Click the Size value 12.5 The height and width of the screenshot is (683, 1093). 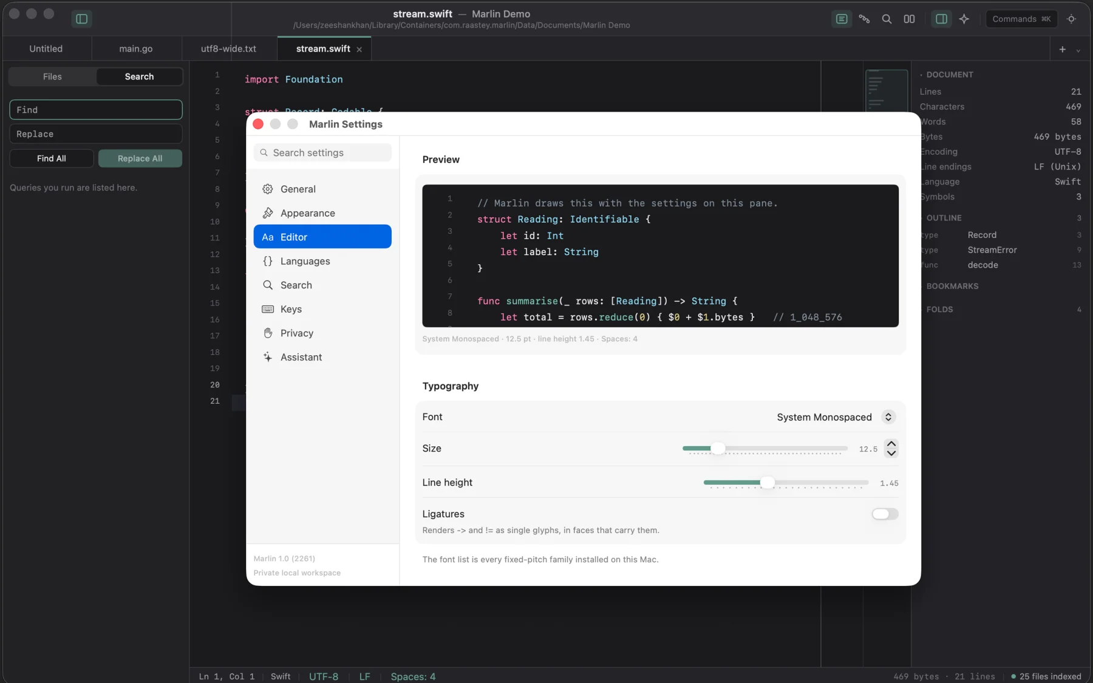coord(868,449)
